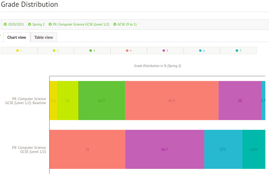Expand the Spring 2 term filter

[x=38, y=24]
